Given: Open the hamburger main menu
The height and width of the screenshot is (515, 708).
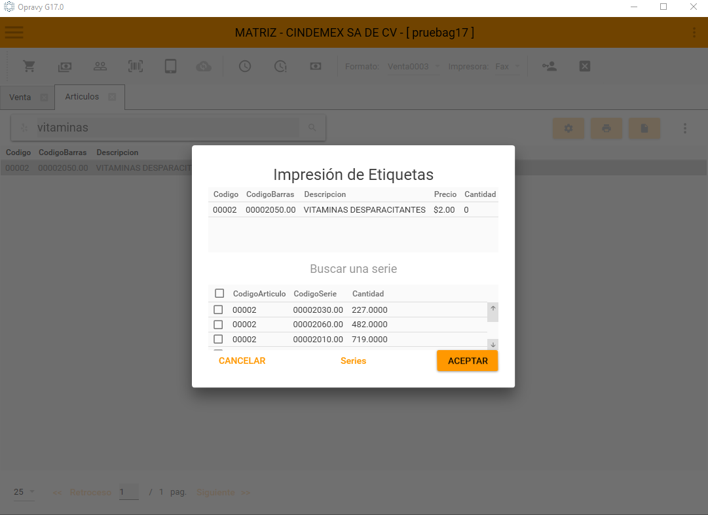Looking at the screenshot, I should [14, 33].
